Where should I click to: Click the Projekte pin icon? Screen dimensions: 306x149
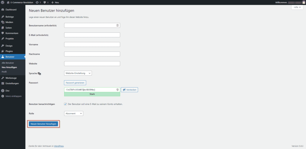(3, 38)
